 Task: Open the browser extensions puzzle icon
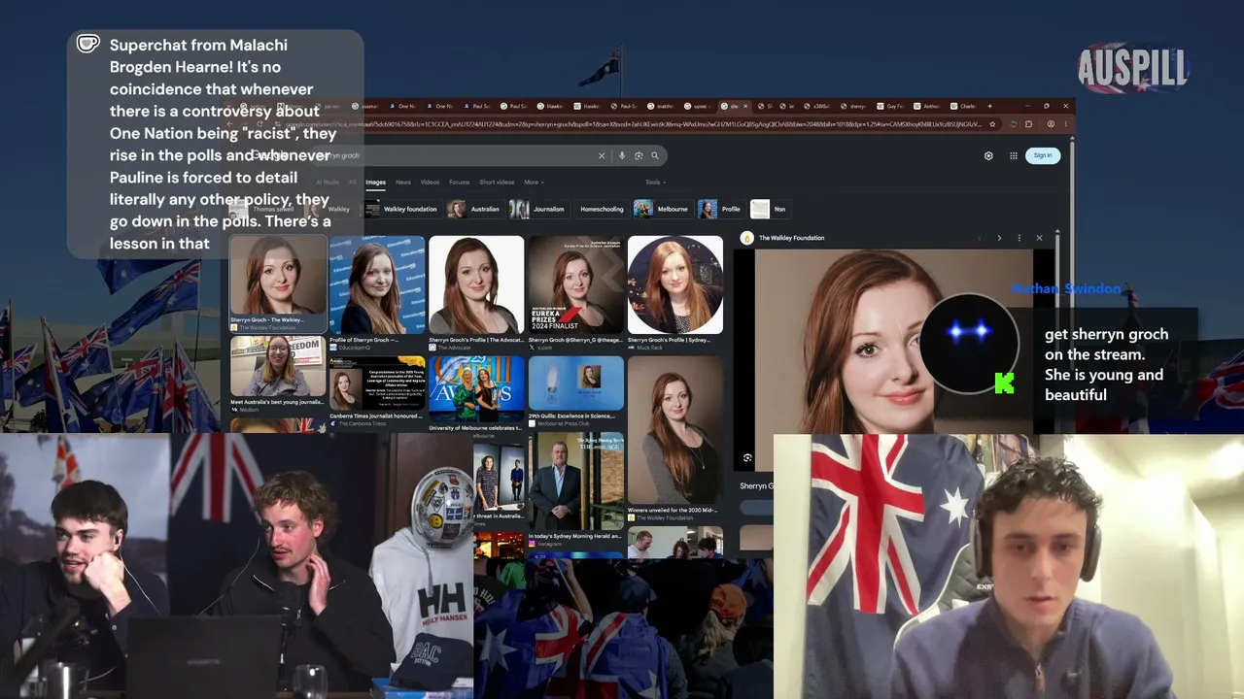tap(1029, 124)
